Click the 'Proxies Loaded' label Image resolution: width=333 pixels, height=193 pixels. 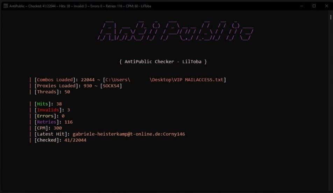click(56, 86)
